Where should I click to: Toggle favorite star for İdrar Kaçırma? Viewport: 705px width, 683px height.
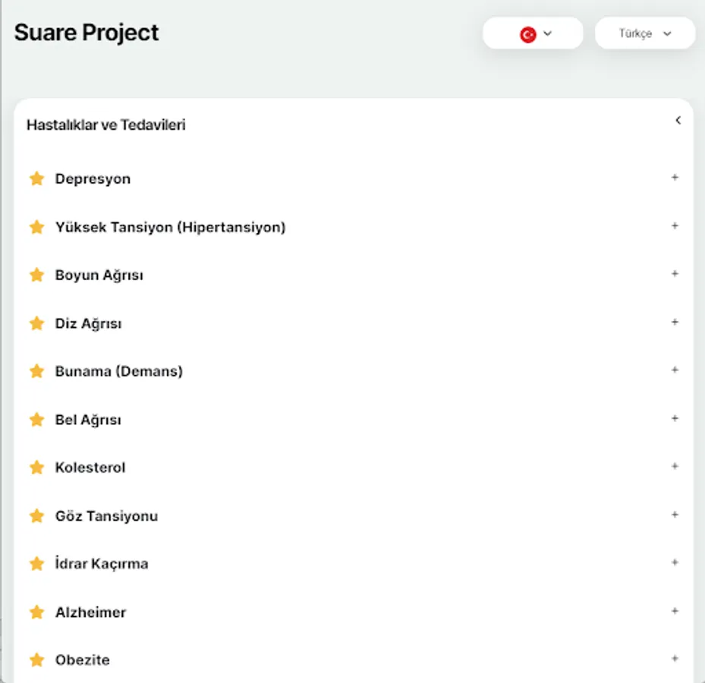[36, 563]
